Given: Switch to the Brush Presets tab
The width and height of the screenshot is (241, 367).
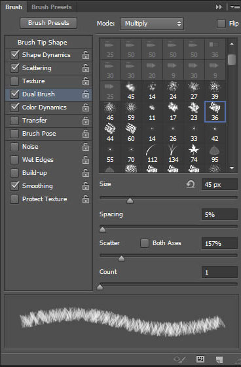Looking at the screenshot, I should click(52, 7).
